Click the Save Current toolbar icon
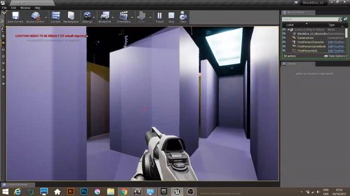This screenshot has height=196, width=350. pyautogui.click(x=15, y=16)
